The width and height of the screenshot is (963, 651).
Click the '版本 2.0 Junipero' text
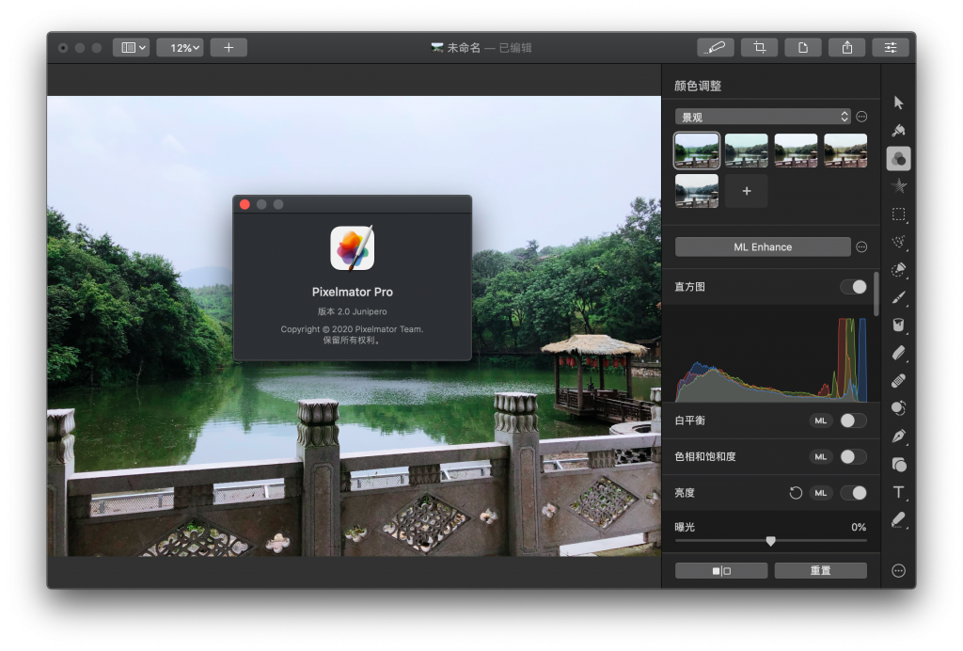click(x=352, y=311)
